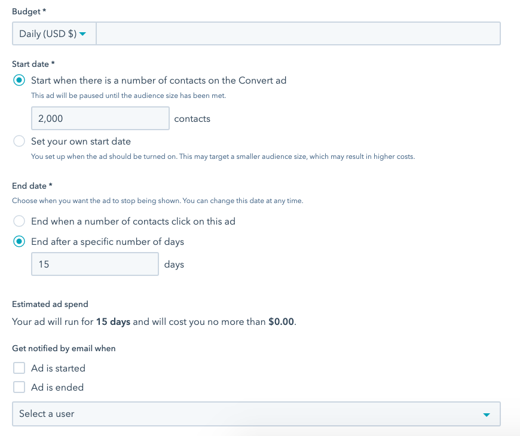
Task: Open the 'Select a user' dropdown
Action: (256, 413)
